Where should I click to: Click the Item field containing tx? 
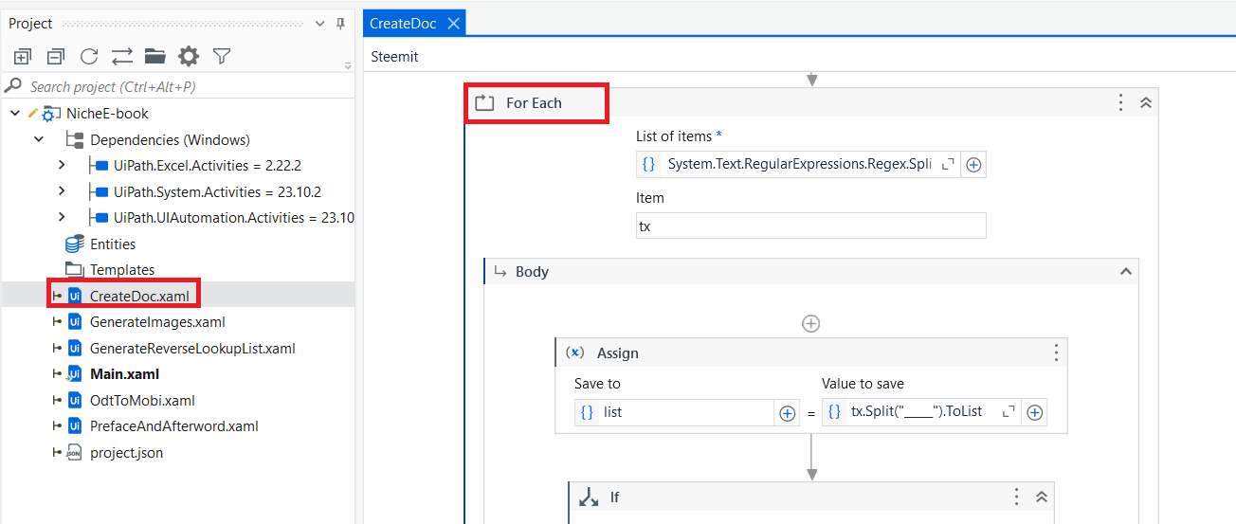pyautogui.click(x=811, y=226)
